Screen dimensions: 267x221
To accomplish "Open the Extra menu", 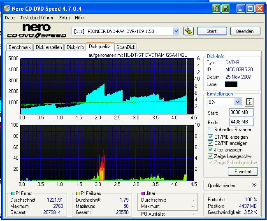I will (x=65, y=18).
